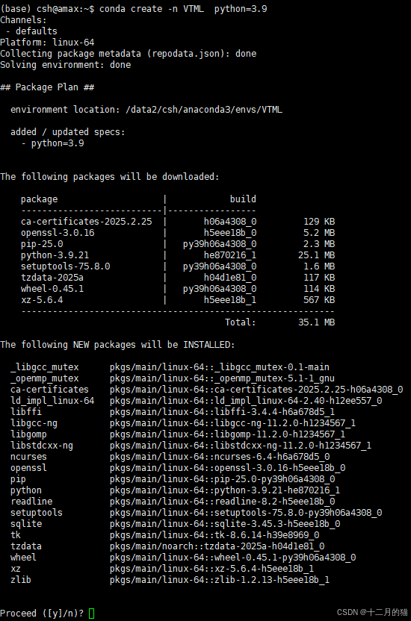Image resolution: width=411 pixels, height=621 pixels.
Task: Click the wheel-0.45.1 download row
Action: pyautogui.click(x=178, y=289)
